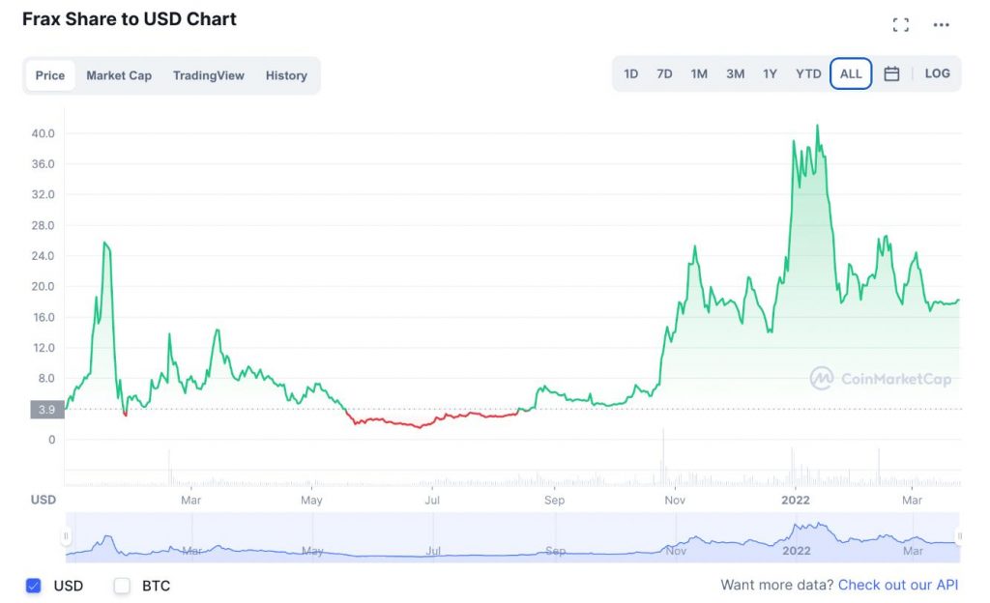Toggle LOG scale on the chart
The width and height of the screenshot is (990, 603).
pos(937,73)
